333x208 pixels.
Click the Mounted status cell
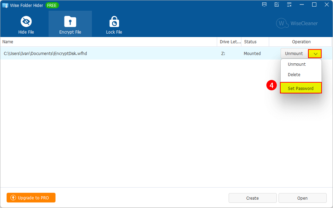click(252, 54)
